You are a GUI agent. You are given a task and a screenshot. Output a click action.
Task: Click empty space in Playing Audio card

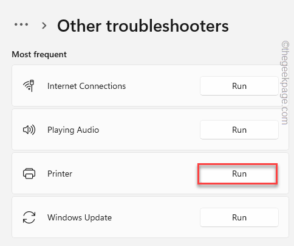(x=150, y=130)
